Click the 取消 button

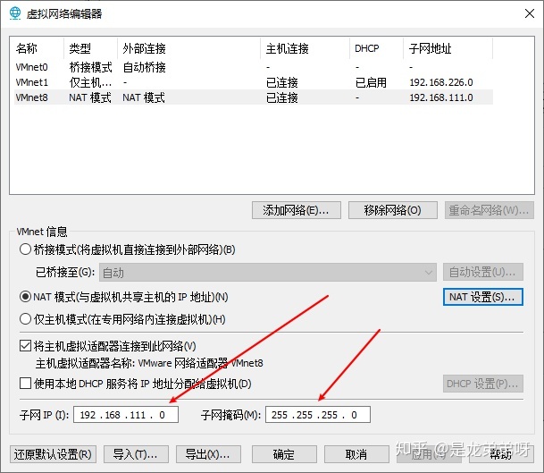pyautogui.click(x=356, y=454)
